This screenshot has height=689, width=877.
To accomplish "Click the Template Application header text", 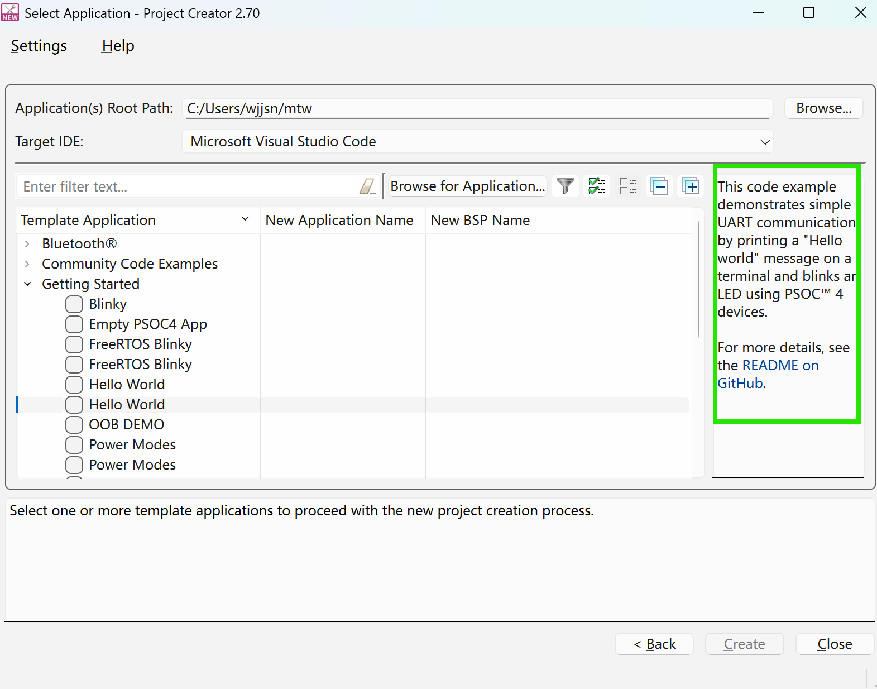I will pyautogui.click(x=88, y=221).
